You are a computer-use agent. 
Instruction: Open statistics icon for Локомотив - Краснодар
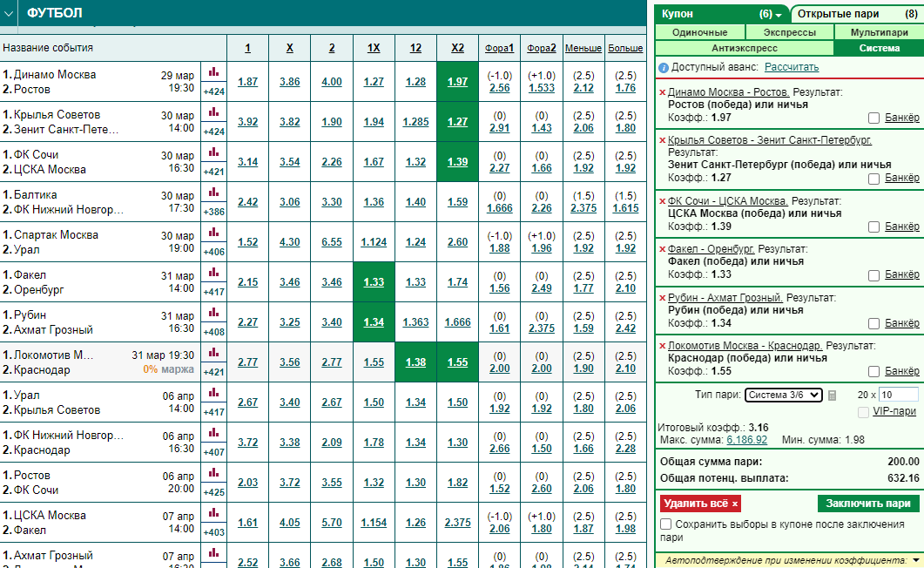click(x=213, y=353)
